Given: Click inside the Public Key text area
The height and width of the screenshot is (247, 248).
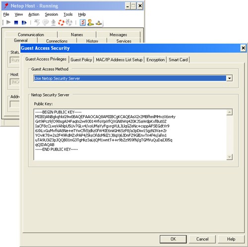Looking at the screenshot, I should coord(130,135).
